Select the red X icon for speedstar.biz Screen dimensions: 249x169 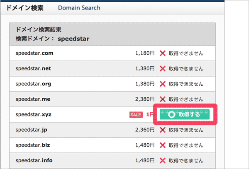pos(163,145)
